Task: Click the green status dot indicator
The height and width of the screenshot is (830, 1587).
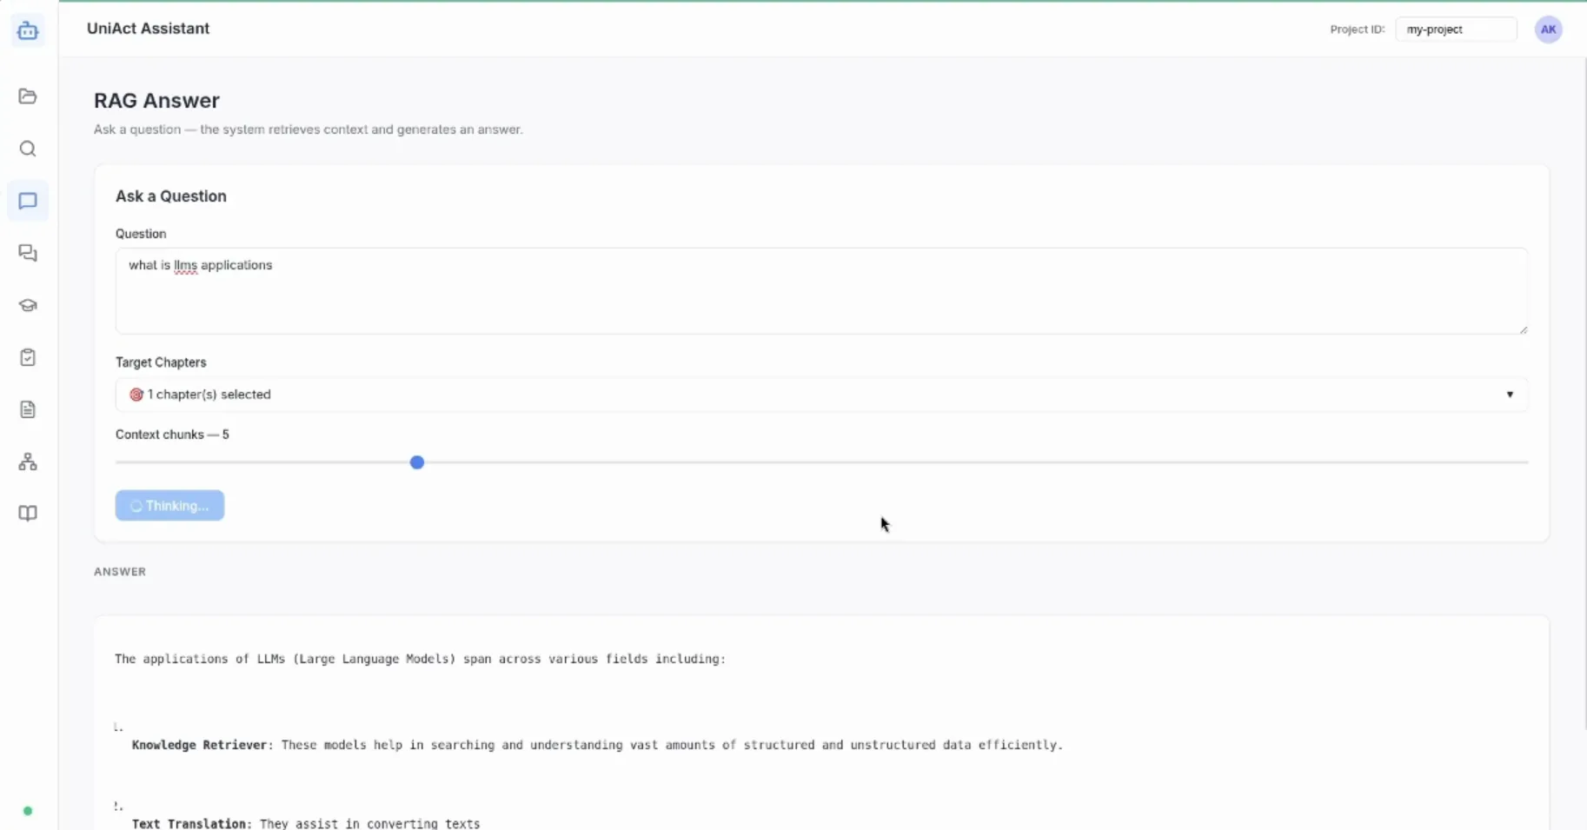Action: (x=28, y=811)
